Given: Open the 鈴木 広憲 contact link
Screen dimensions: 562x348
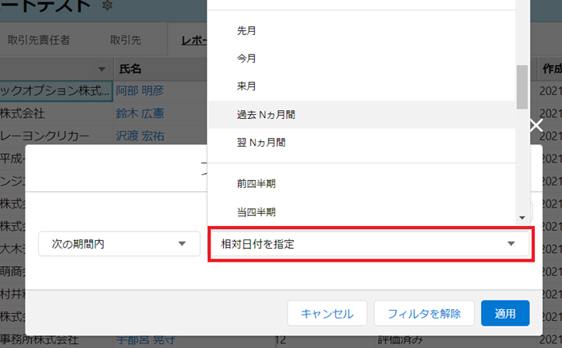Looking at the screenshot, I should [140, 113].
